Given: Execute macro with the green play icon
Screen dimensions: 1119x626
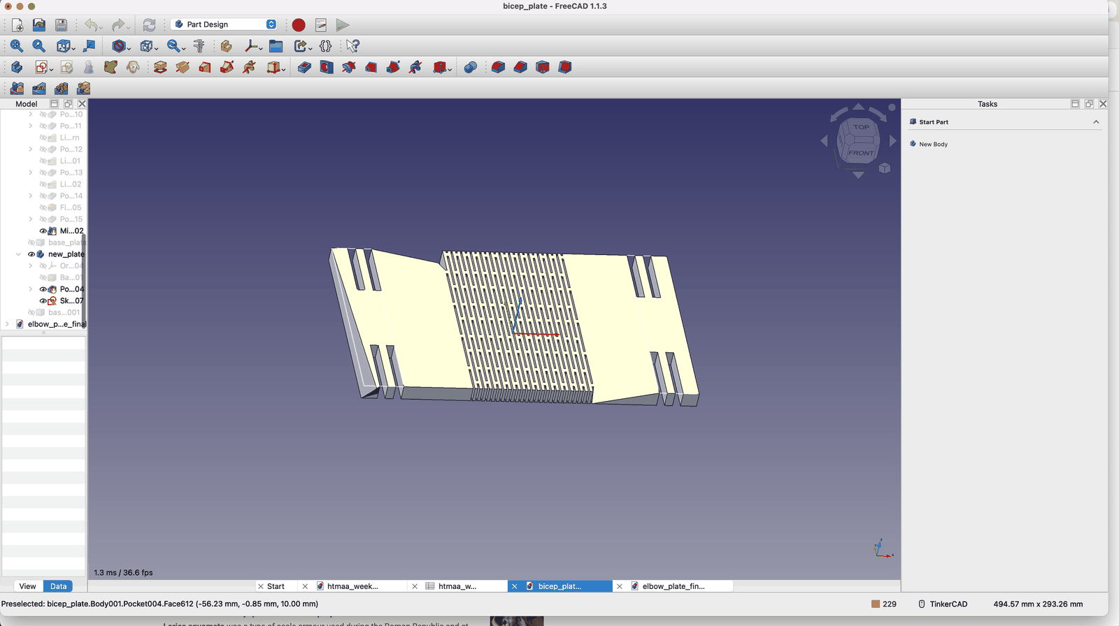Looking at the screenshot, I should click(343, 25).
